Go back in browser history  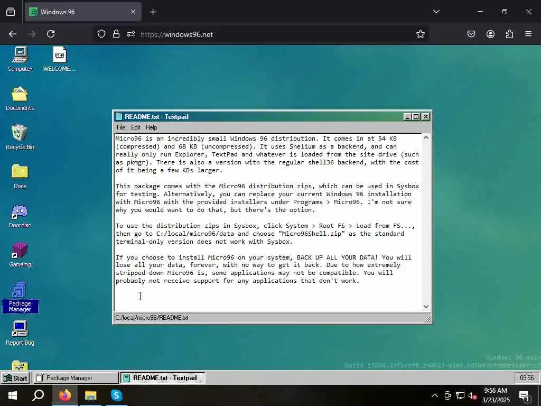point(13,34)
